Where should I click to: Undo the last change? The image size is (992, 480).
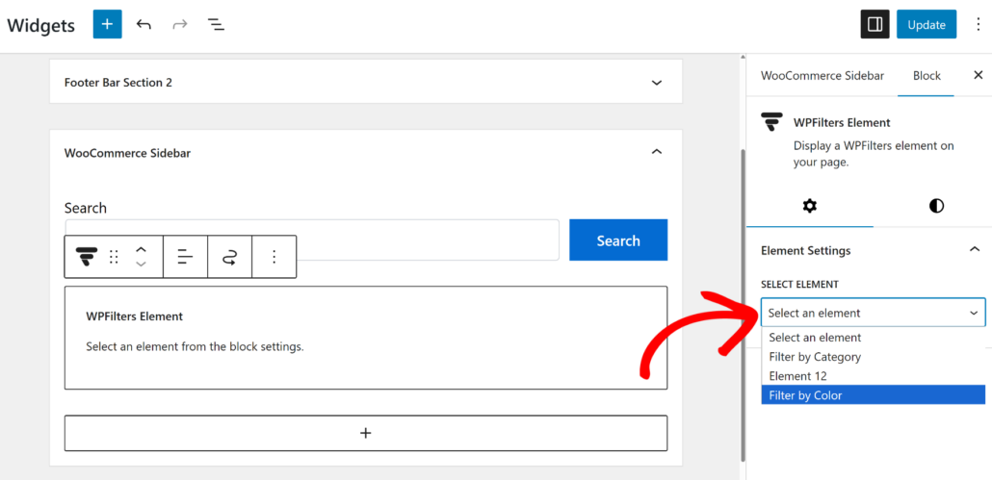(144, 25)
